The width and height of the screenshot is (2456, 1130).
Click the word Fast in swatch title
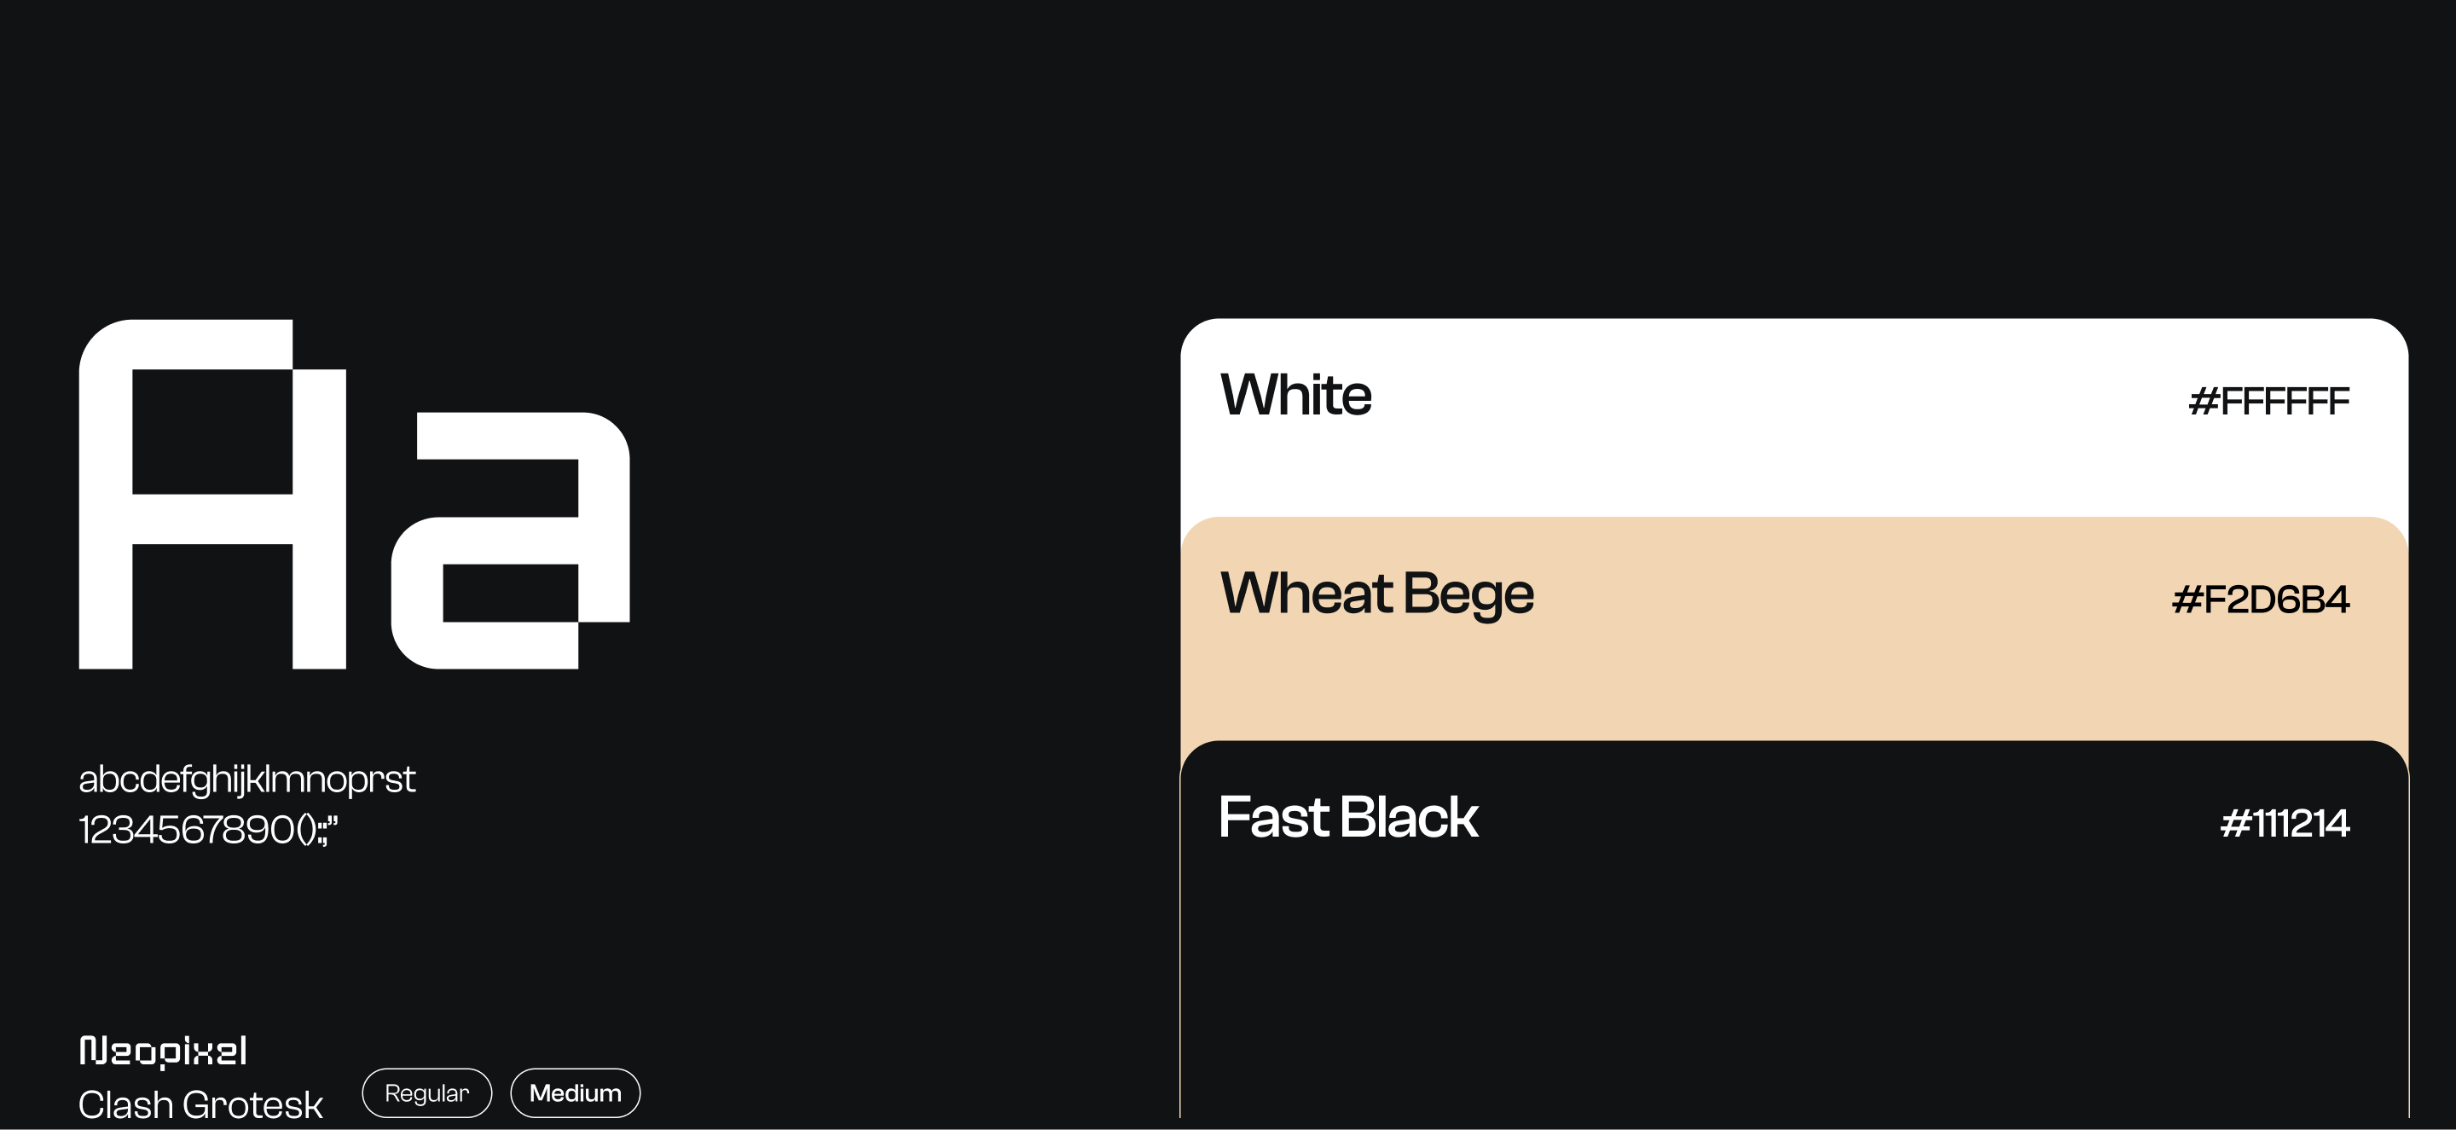coord(1273,817)
